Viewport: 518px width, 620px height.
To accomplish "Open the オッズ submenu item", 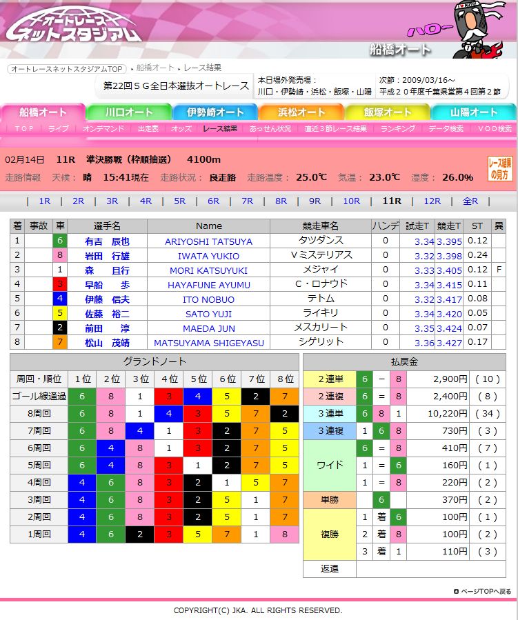I will tap(181, 128).
